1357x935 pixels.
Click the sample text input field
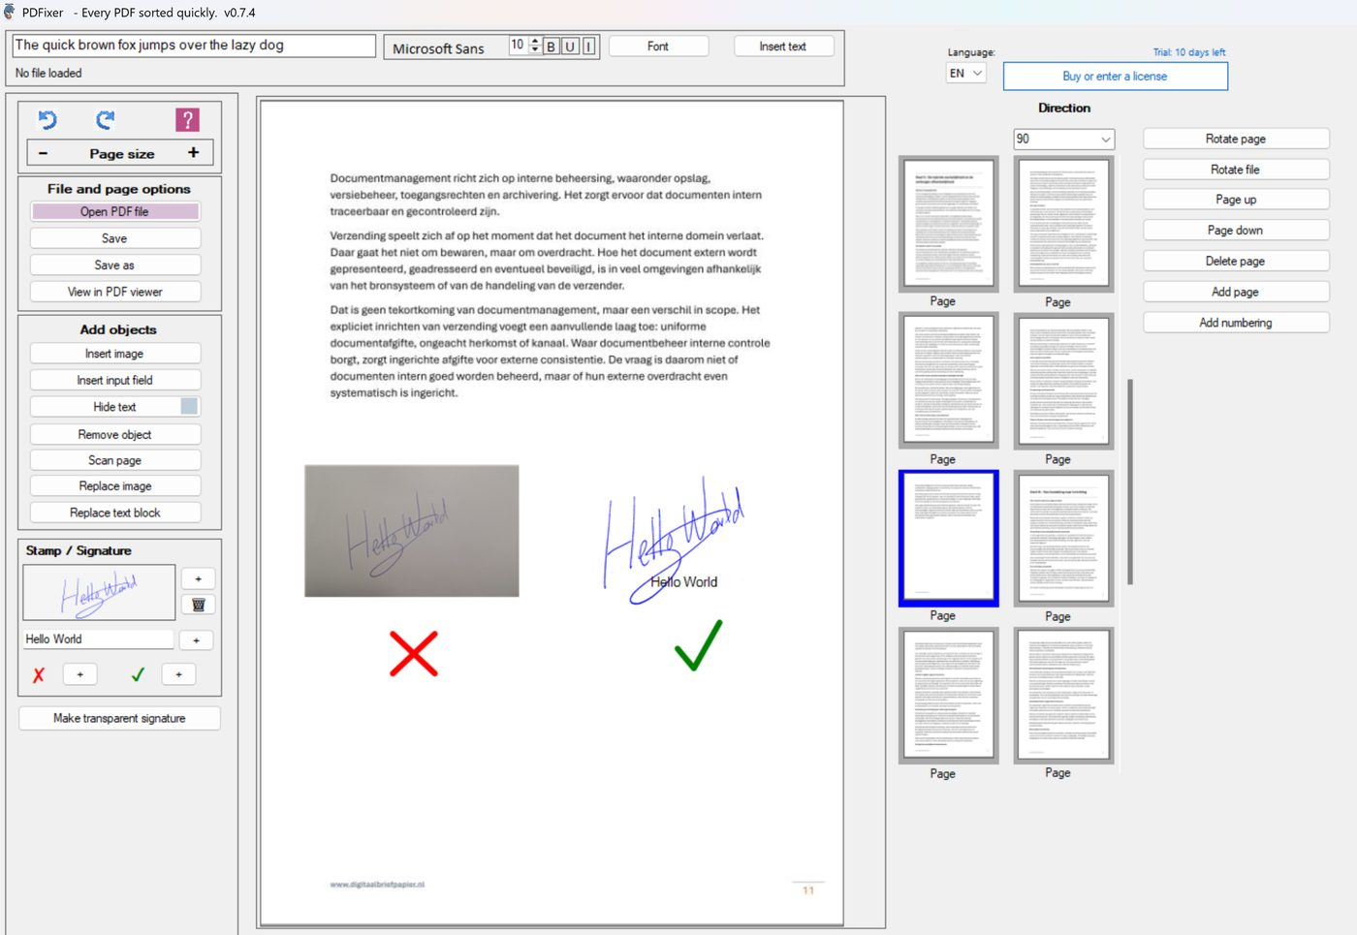click(x=194, y=46)
